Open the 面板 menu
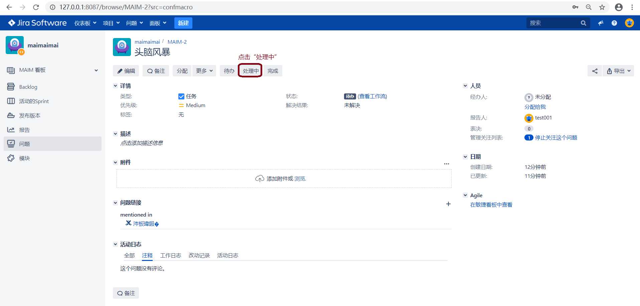The height and width of the screenshot is (306, 640). point(158,23)
